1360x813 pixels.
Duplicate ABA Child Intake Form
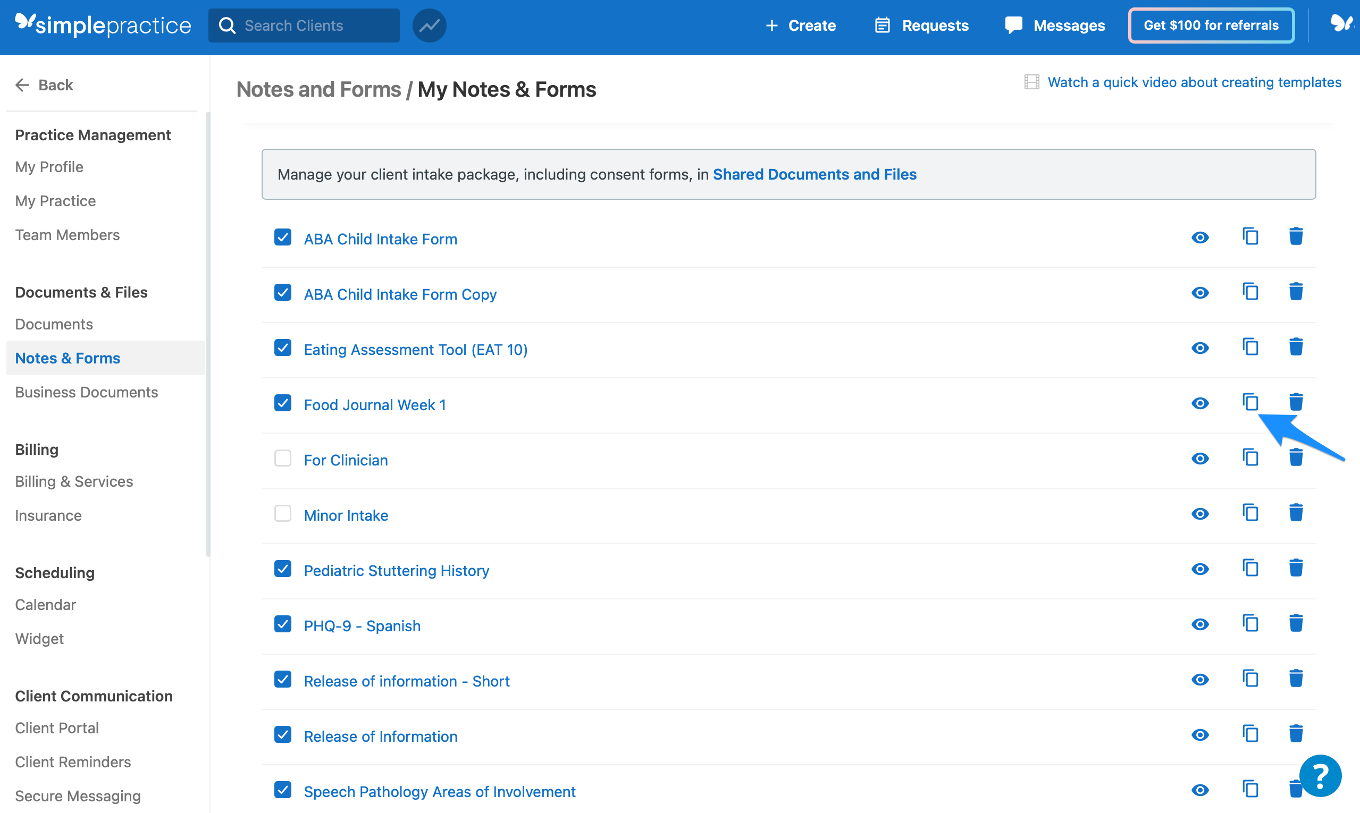coord(1250,236)
